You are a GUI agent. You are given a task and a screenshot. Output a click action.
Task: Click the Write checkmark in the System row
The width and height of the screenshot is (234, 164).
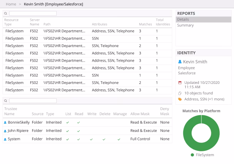click(x=91, y=139)
